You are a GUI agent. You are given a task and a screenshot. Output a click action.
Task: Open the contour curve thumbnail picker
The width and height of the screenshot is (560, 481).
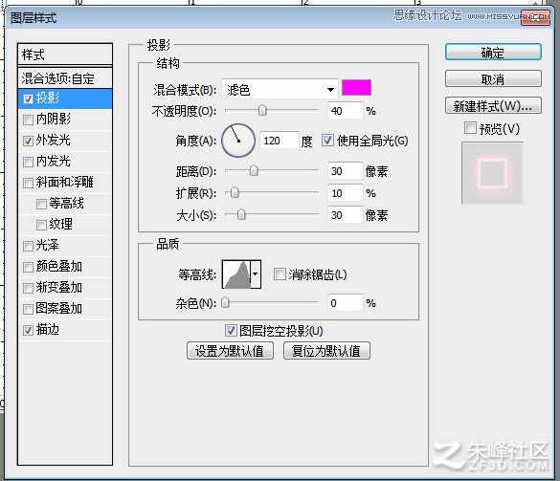point(236,274)
